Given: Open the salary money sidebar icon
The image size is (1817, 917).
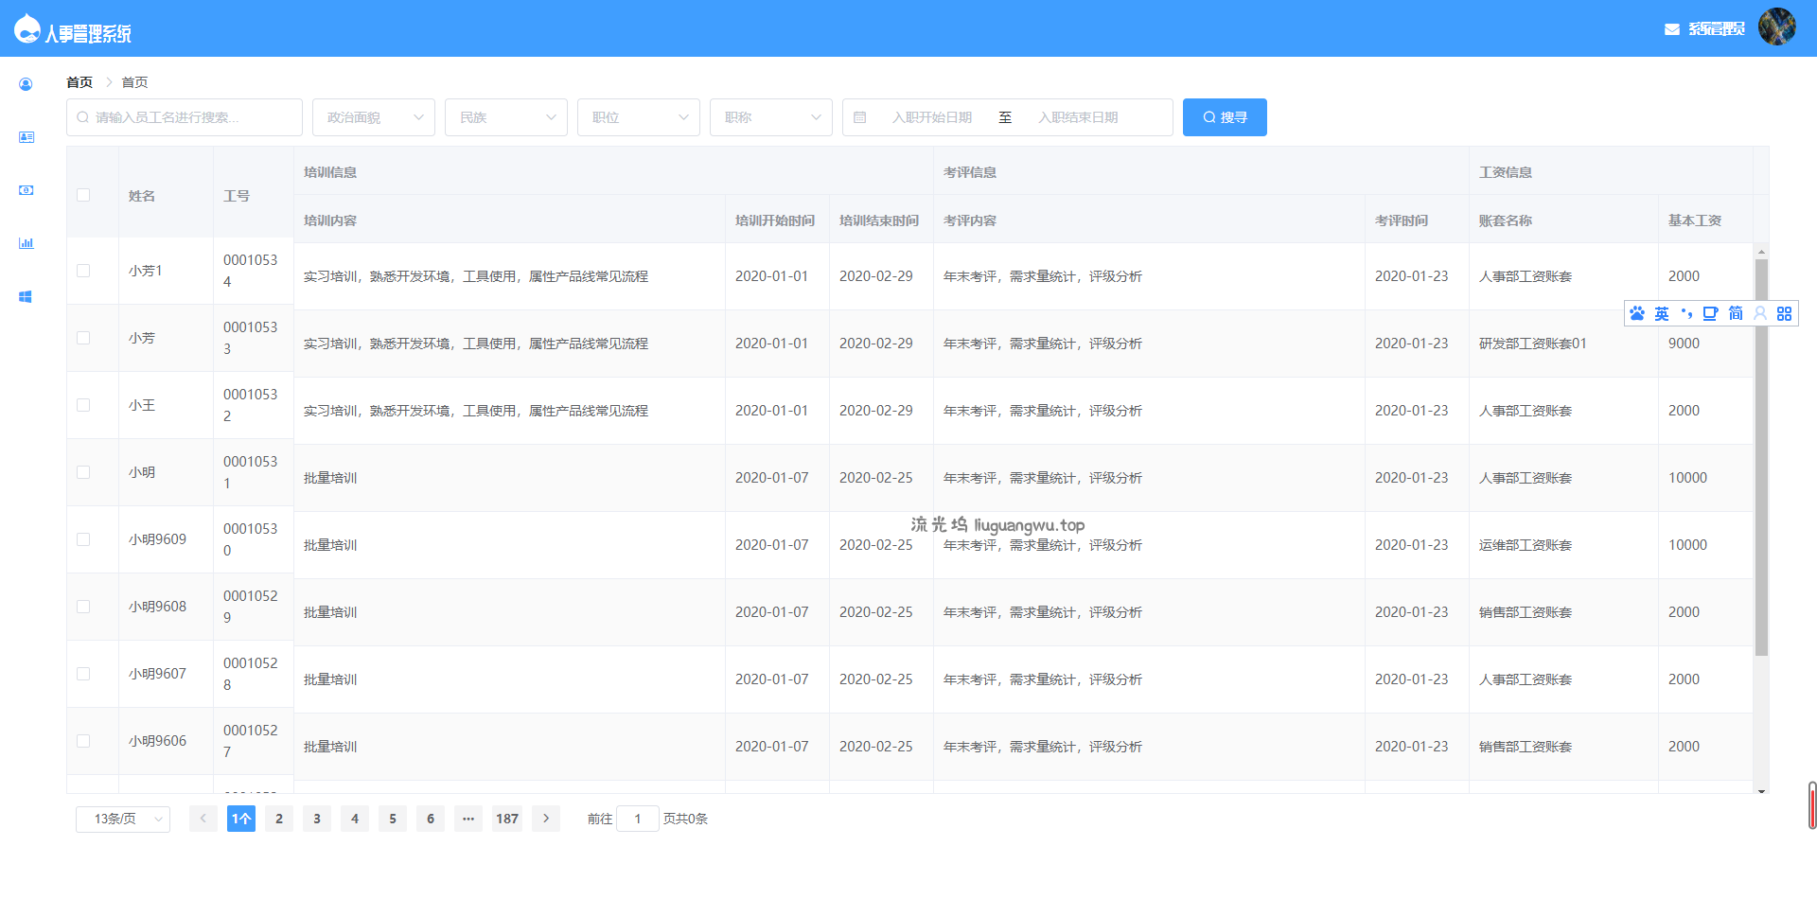Looking at the screenshot, I should point(26,190).
